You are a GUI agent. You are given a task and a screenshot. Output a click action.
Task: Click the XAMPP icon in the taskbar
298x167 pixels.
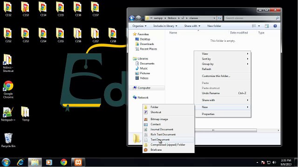point(78,162)
